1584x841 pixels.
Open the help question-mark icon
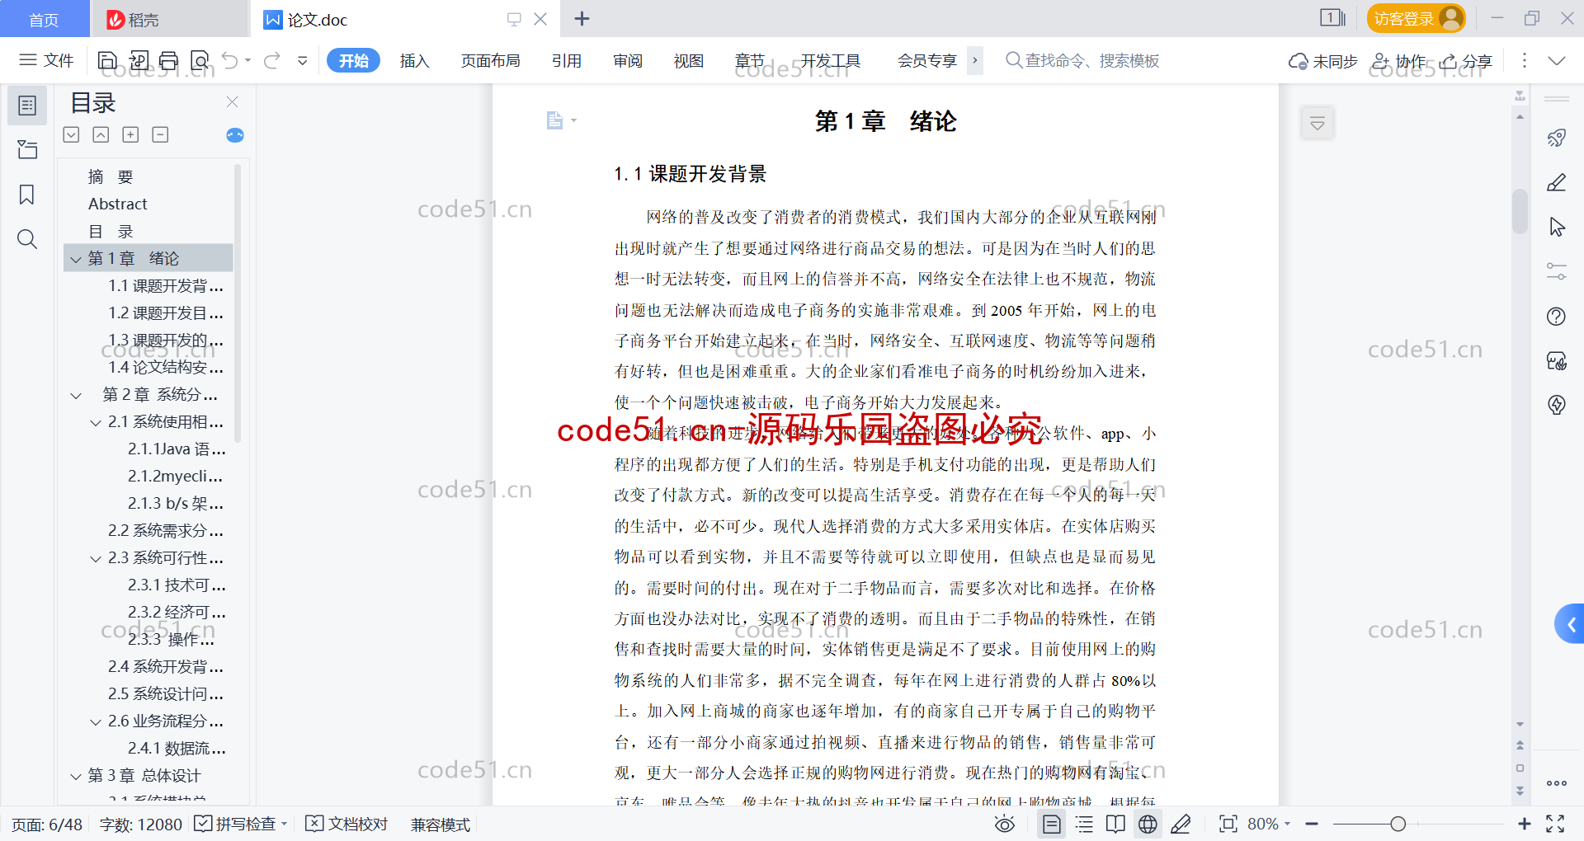[1557, 316]
